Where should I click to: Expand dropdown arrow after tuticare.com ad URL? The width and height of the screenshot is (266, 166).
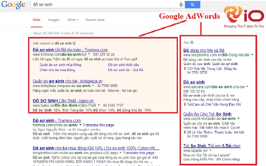pos(247,87)
